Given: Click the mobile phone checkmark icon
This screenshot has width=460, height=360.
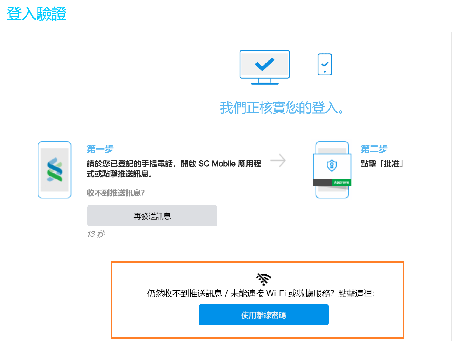Looking at the screenshot, I should coord(324,64).
